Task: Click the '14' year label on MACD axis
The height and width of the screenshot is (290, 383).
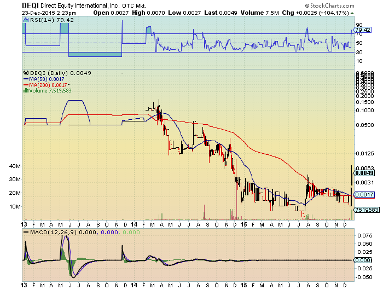Action: click(x=134, y=285)
